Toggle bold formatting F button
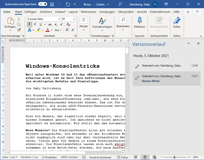 click(29, 25)
